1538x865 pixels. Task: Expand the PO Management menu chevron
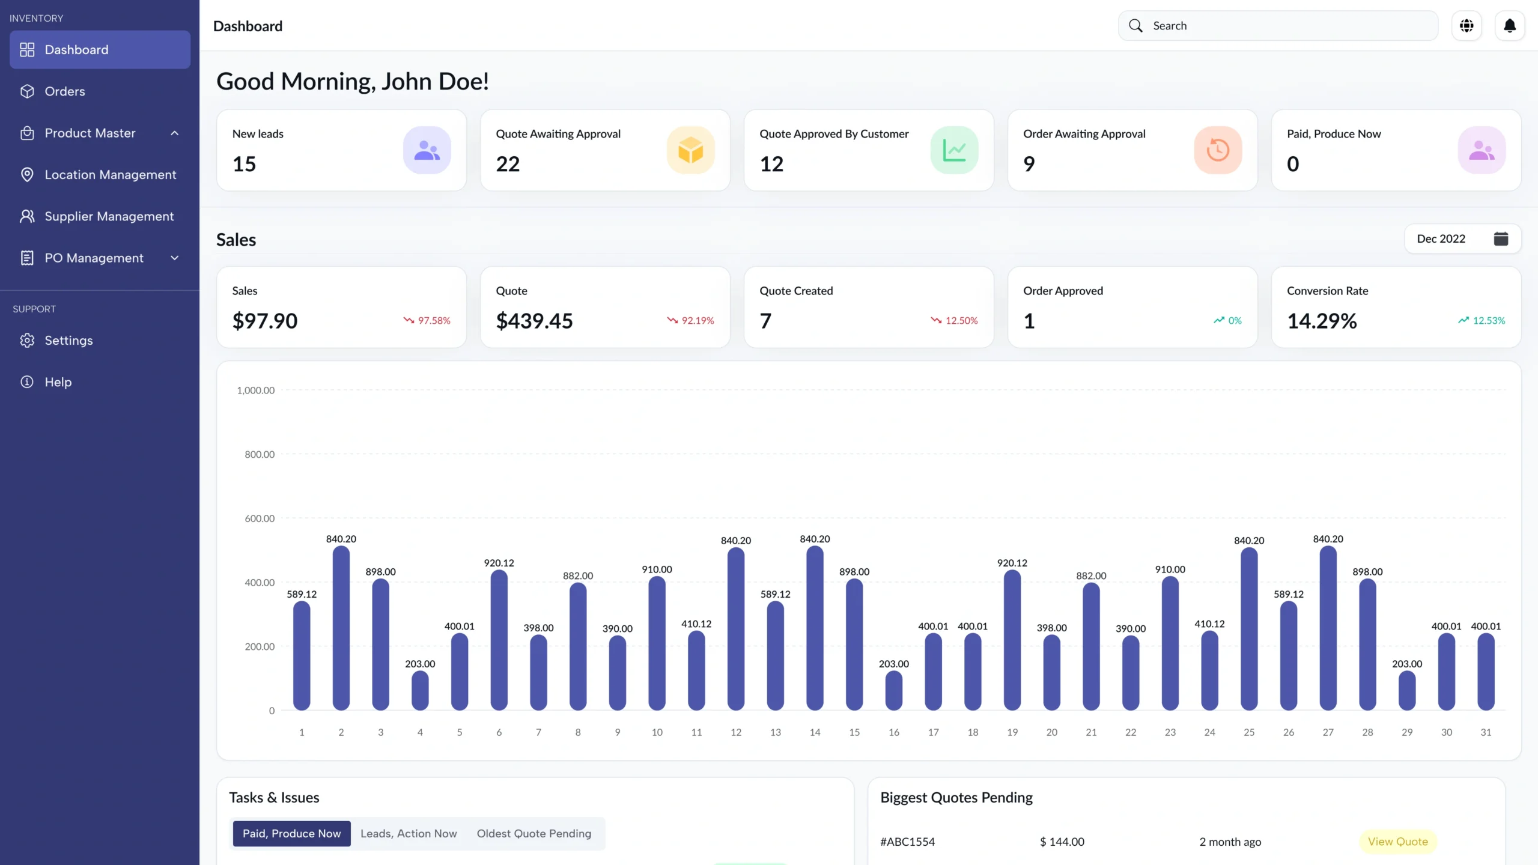click(x=175, y=258)
